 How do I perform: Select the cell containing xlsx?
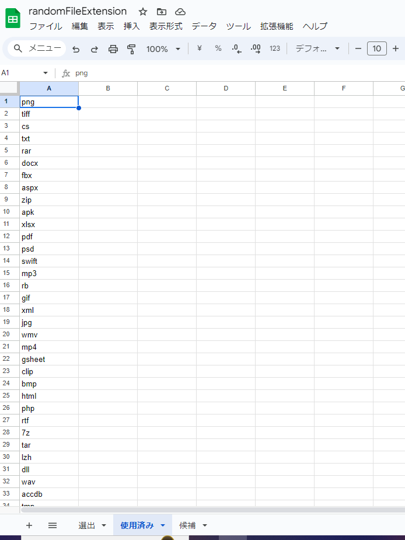[49, 224]
